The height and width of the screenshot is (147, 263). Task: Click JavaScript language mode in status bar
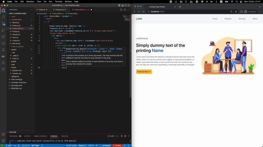click(106, 145)
